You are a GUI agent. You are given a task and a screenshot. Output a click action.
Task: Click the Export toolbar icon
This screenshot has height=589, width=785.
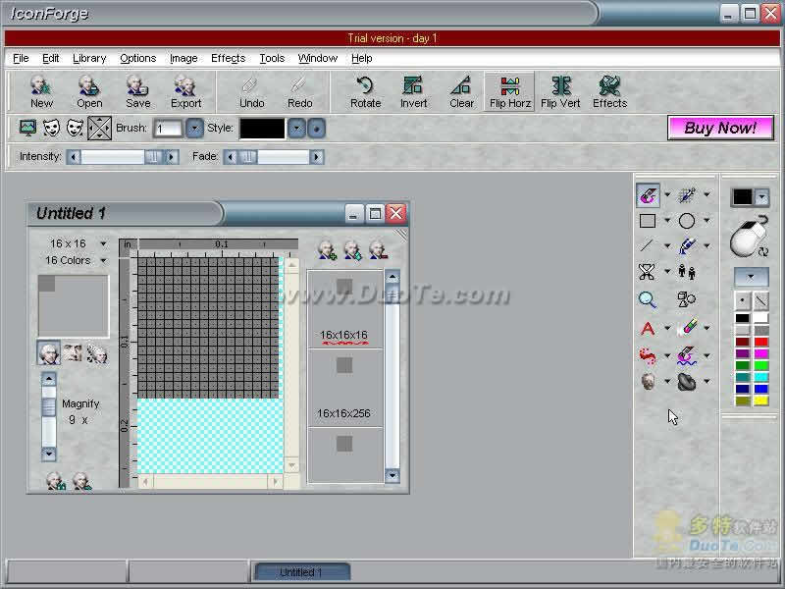point(185,91)
